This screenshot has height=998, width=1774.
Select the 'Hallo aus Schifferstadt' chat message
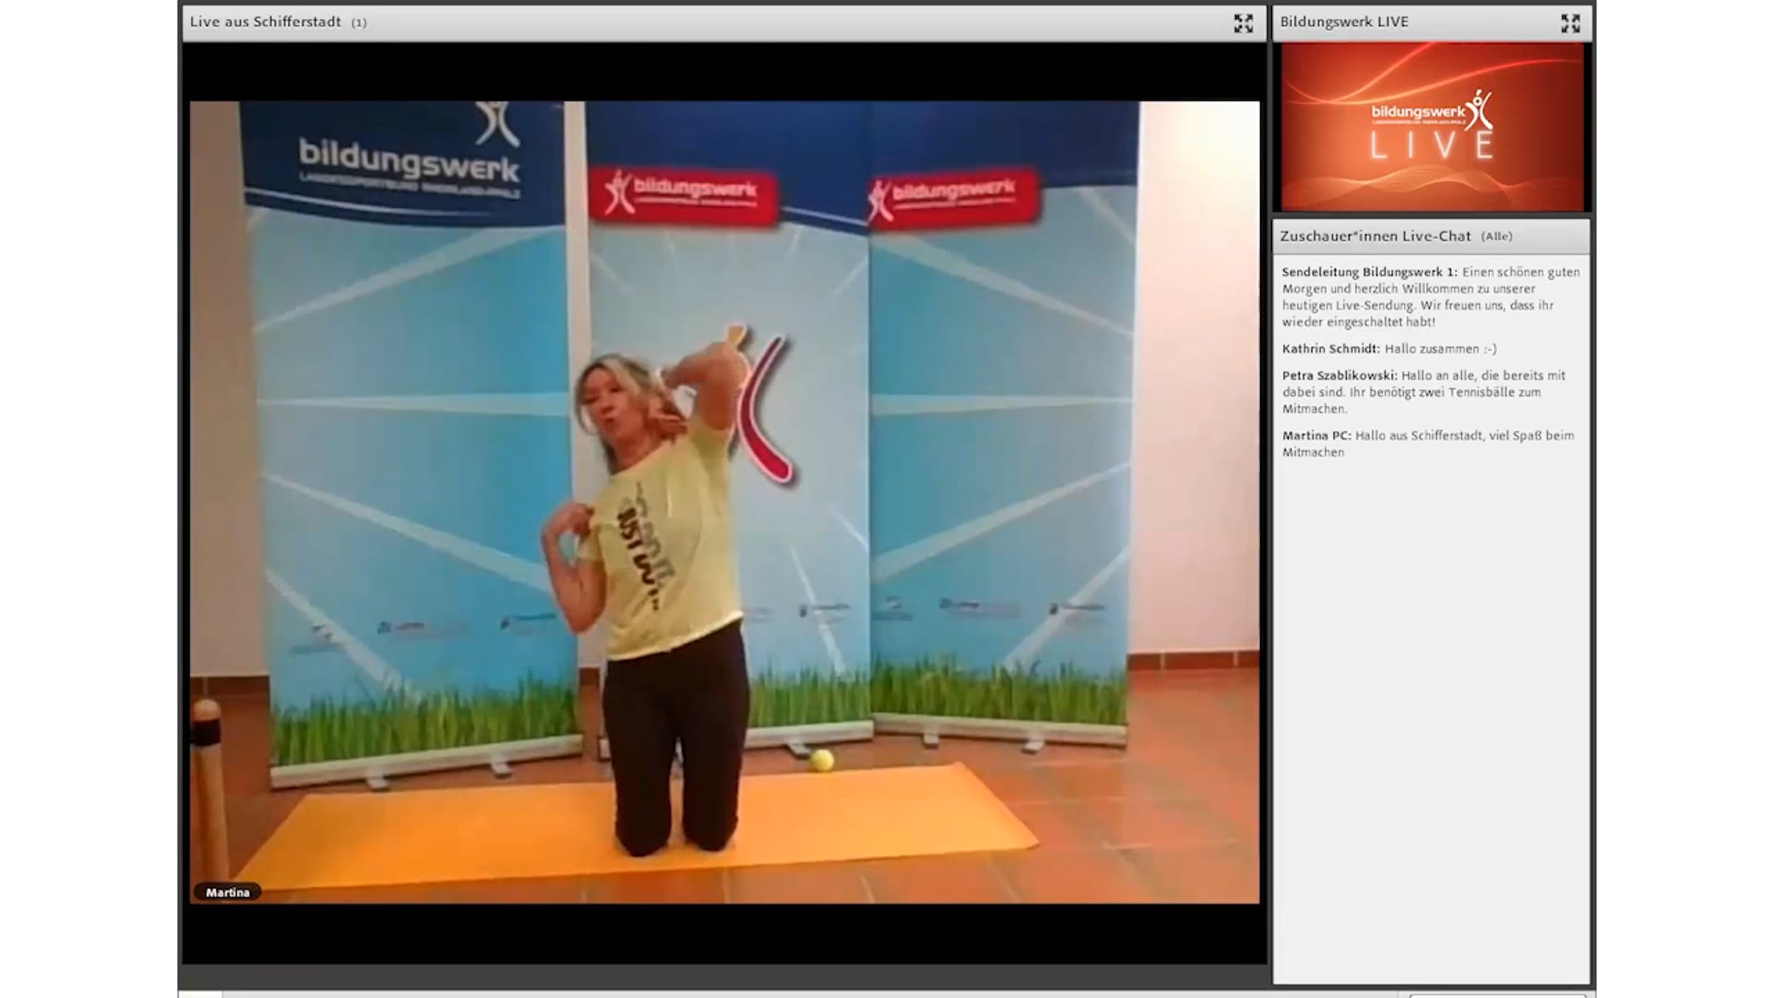click(x=1464, y=436)
